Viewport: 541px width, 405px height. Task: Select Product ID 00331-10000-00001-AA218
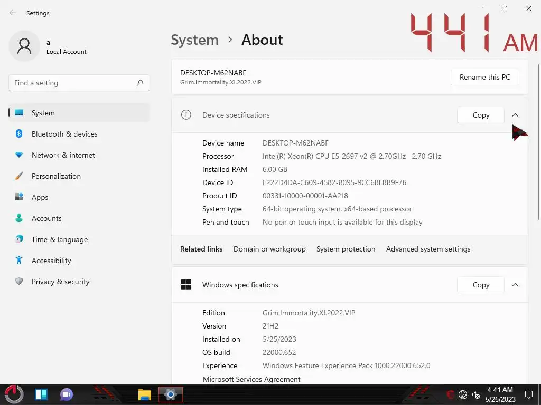pyautogui.click(x=305, y=196)
